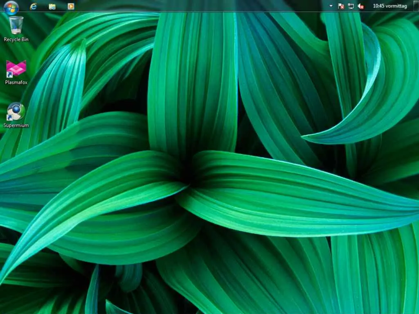Open the 10:45 vormittag clock

pyautogui.click(x=390, y=6)
